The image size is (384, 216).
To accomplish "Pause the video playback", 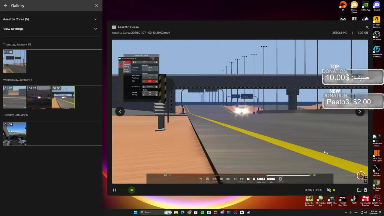I will [x=114, y=190].
